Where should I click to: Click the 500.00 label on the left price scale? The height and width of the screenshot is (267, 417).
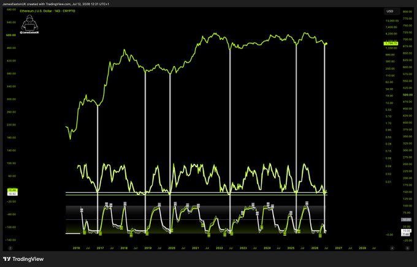point(11,35)
